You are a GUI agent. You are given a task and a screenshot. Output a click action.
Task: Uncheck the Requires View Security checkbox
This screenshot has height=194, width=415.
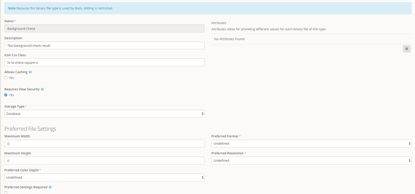[x=6, y=95]
